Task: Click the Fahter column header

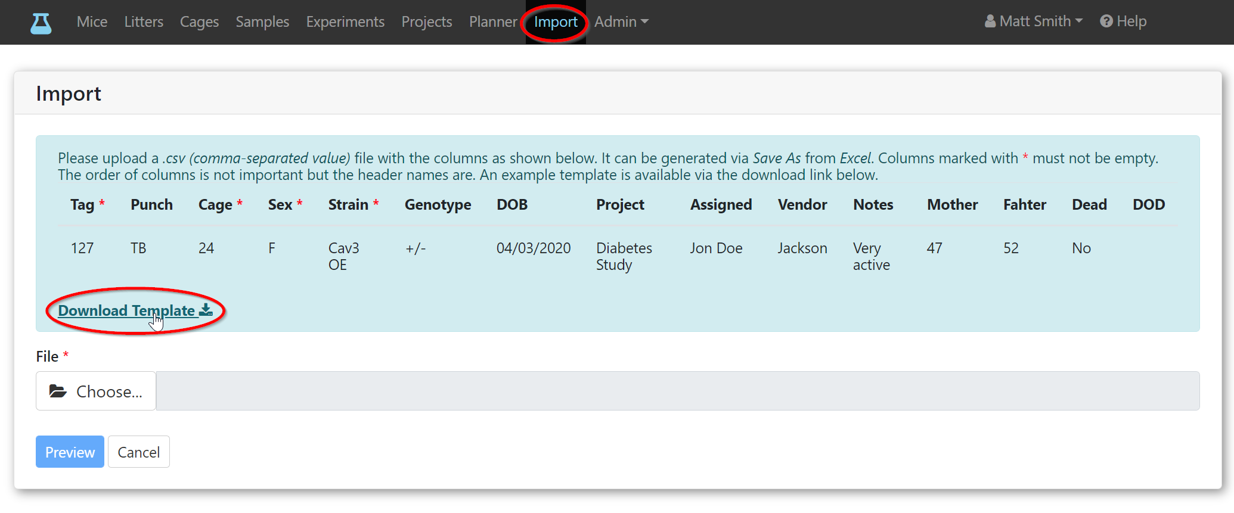Action: click(x=1025, y=204)
